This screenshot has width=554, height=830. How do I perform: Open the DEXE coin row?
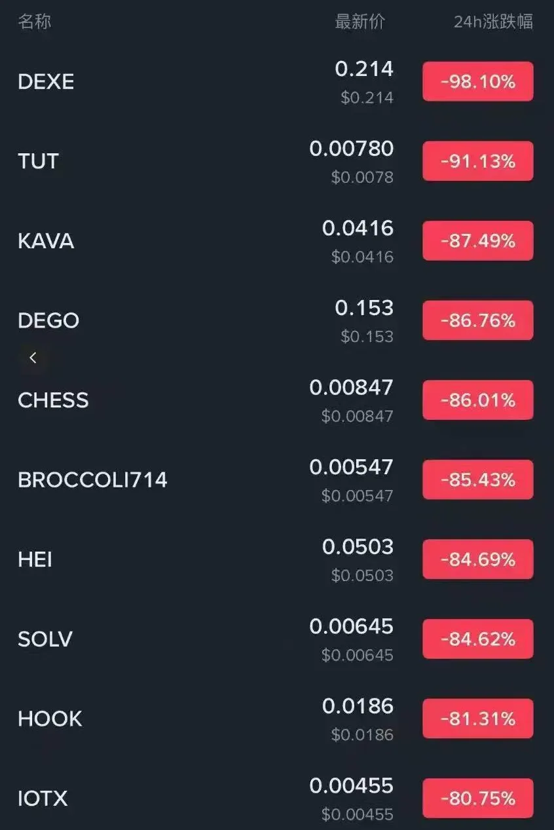tap(46, 82)
